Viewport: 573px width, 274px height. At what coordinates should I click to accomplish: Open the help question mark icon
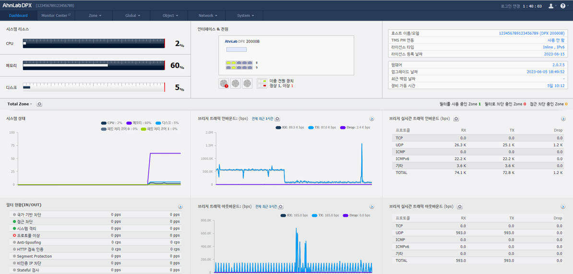click(563, 6)
